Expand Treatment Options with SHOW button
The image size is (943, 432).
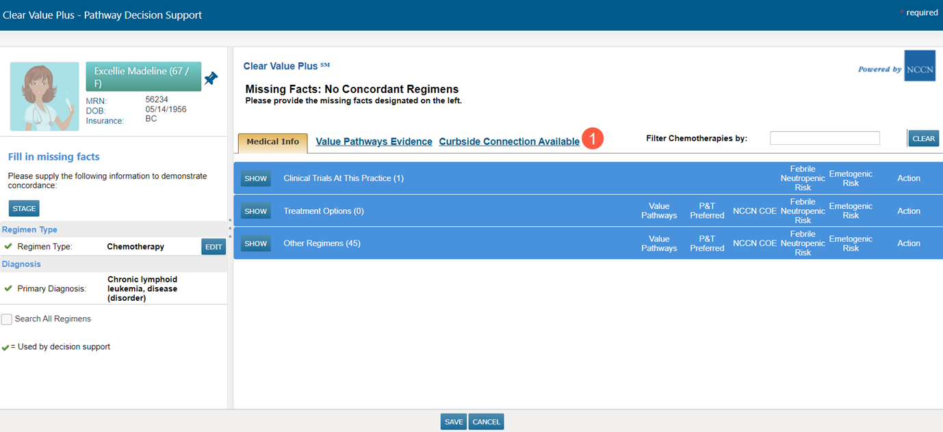pos(256,211)
